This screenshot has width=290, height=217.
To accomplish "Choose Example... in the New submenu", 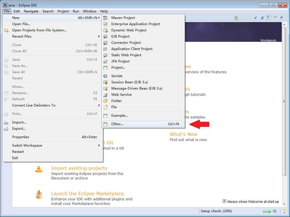I will click(x=143, y=116).
